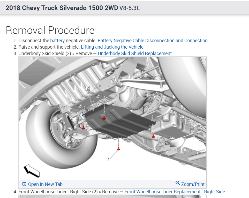Click step text 'Front Wheelhouse Liner - Right Side (2)'

point(58,192)
